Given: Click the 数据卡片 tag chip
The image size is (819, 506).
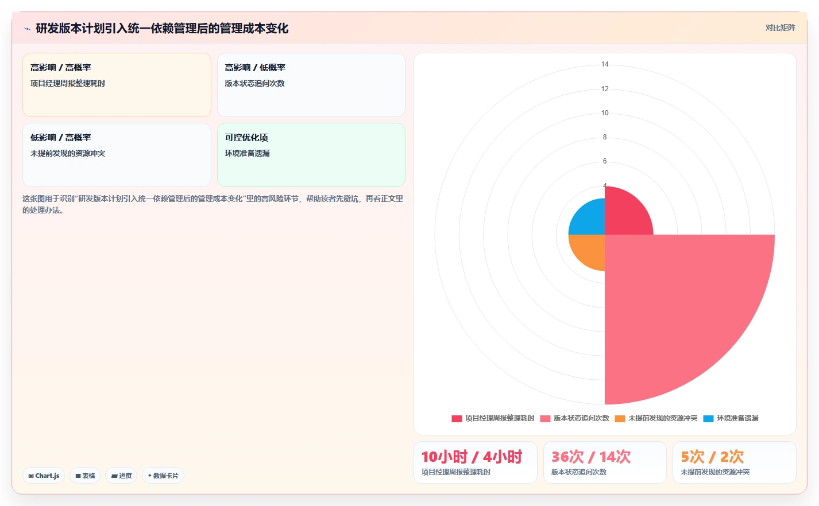Looking at the screenshot, I should point(163,476).
